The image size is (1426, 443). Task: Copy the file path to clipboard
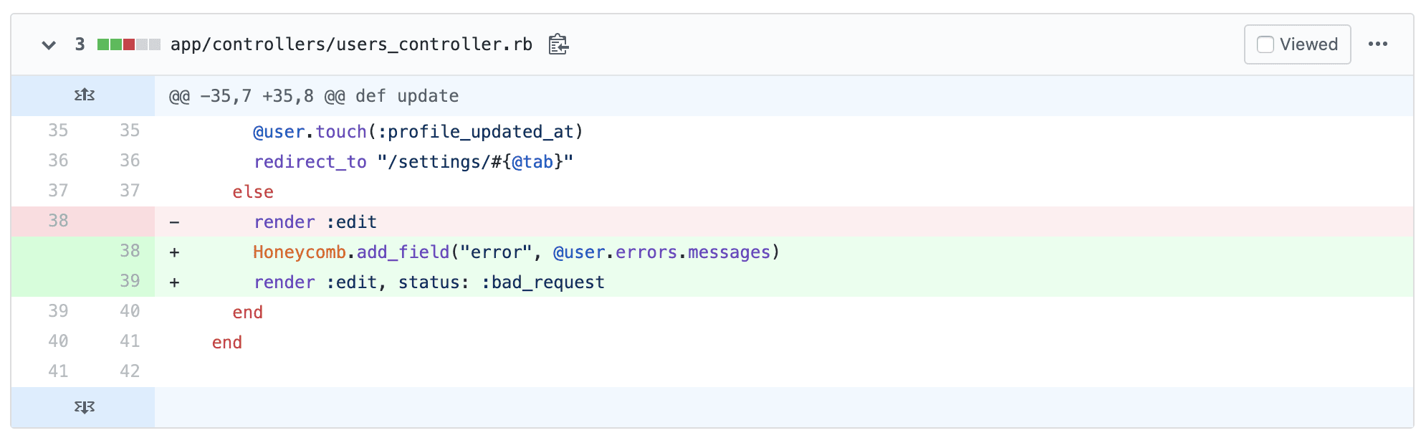(x=558, y=44)
